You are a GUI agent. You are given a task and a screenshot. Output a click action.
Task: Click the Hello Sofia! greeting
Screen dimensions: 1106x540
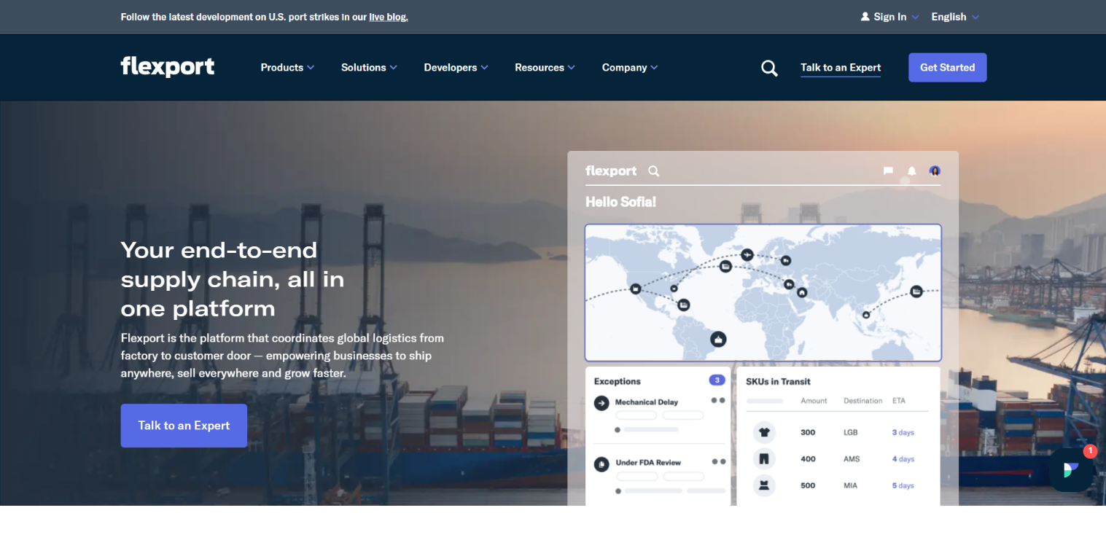[x=620, y=202]
